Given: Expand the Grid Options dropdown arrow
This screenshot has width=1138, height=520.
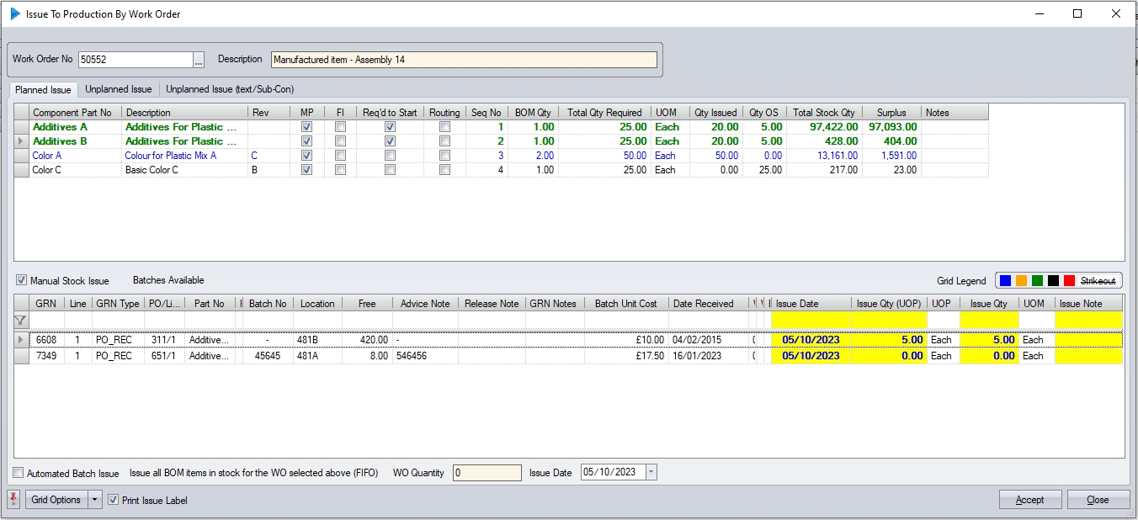Looking at the screenshot, I should point(95,500).
